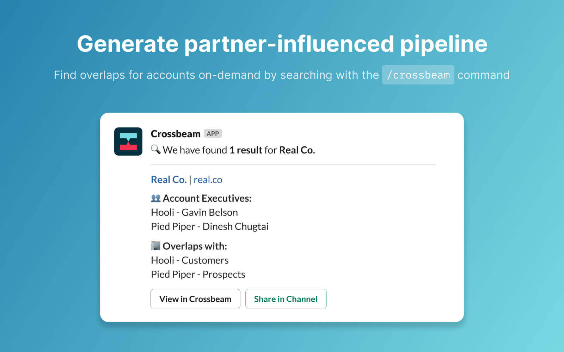564x352 pixels.
Task: Click Pied Piper - Dinesh Chugtai entry
Action: coord(210,226)
